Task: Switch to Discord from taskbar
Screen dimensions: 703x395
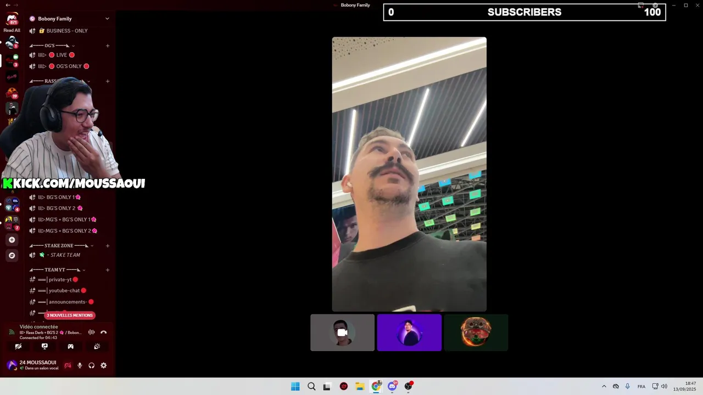Action: click(392, 386)
